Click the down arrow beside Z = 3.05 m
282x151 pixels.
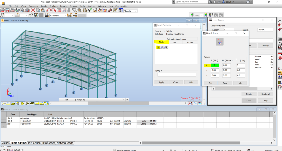tap(127, 100)
